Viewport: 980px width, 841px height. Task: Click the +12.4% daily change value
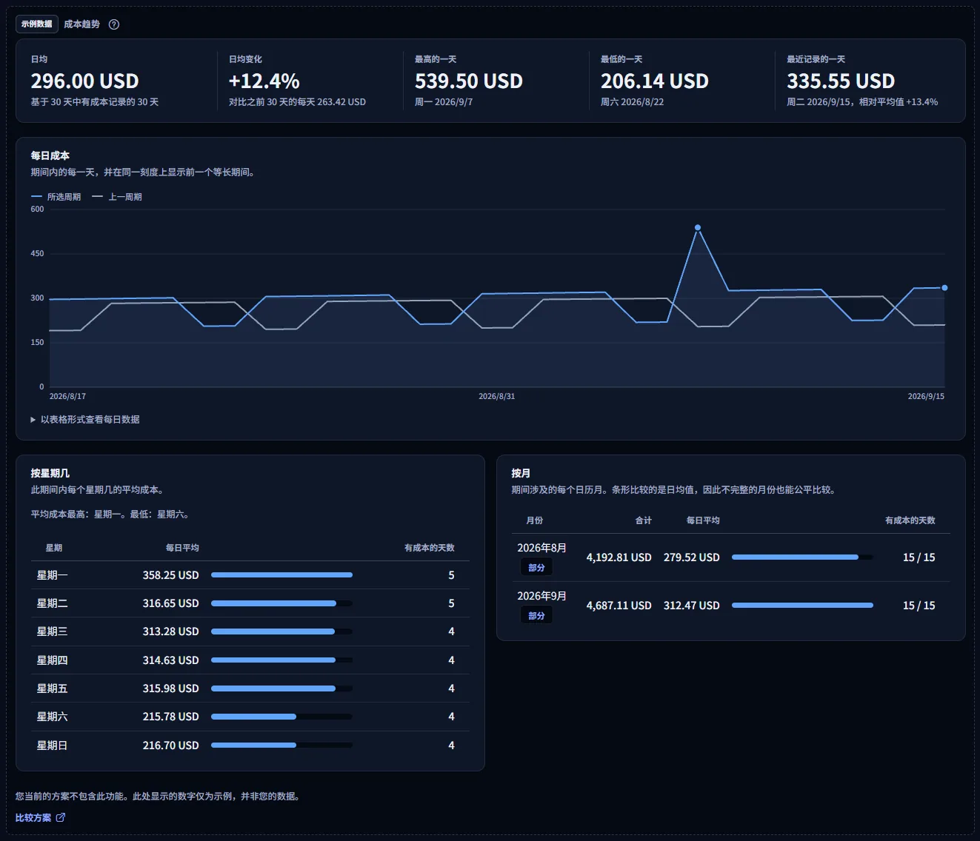264,81
